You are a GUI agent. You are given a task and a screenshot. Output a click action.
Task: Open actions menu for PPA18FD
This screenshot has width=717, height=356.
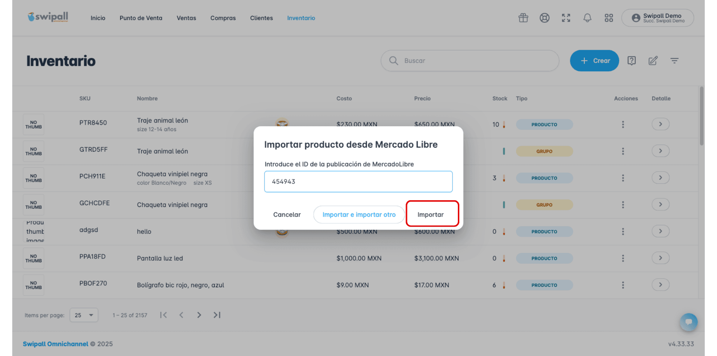coord(623,259)
